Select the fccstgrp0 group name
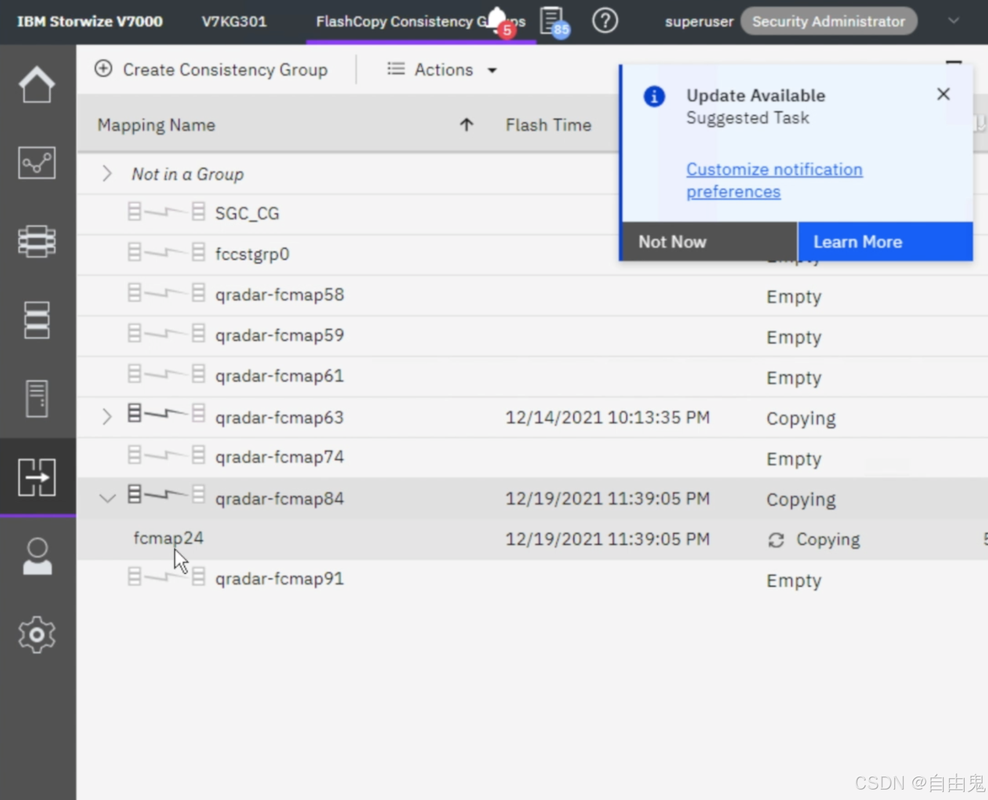988x800 pixels. click(252, 254)
